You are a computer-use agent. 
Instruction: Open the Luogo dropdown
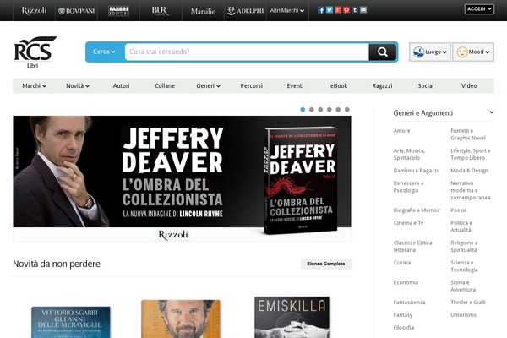430,52
